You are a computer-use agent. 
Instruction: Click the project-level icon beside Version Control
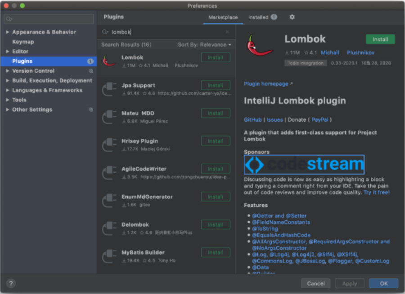[x=91, y=71]
